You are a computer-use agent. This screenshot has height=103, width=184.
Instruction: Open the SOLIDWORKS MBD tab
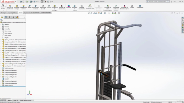pos(46,13)
